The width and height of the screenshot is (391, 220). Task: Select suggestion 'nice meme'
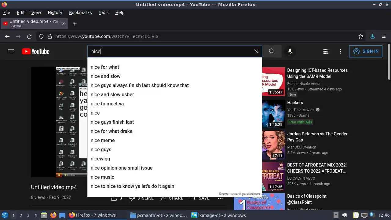(175, 140)
